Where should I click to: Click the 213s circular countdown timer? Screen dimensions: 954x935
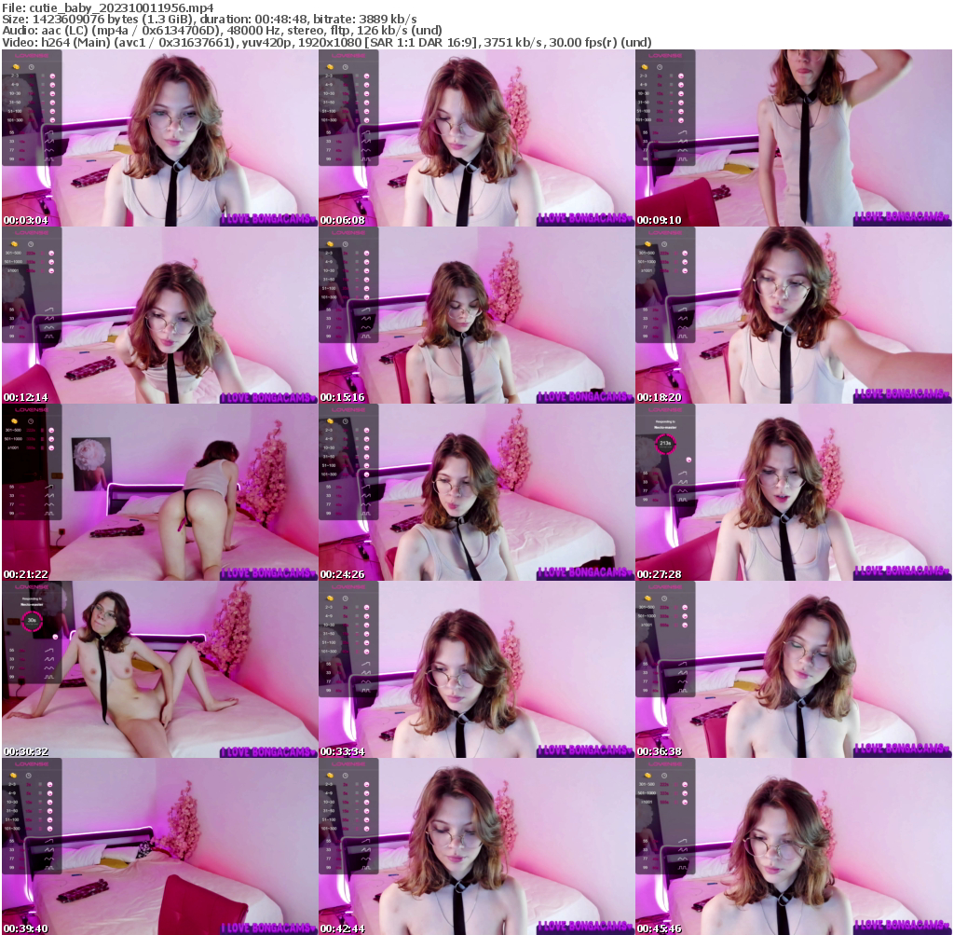tap(666, 444)
